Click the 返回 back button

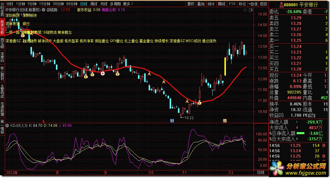click(x=263, y=4)
